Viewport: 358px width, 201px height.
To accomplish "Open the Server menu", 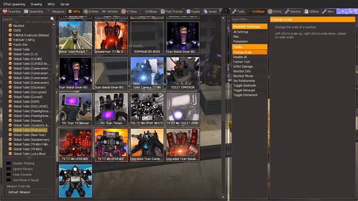I will (65, 4).
